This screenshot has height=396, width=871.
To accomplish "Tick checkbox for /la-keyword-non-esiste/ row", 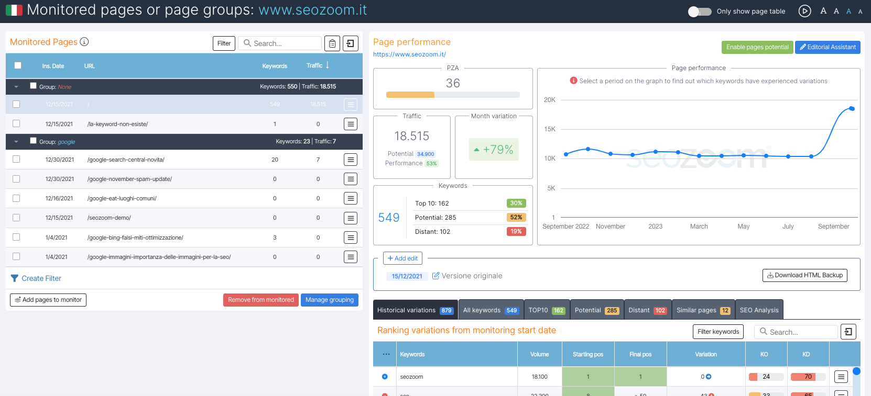I will click(x=16, y=123).
